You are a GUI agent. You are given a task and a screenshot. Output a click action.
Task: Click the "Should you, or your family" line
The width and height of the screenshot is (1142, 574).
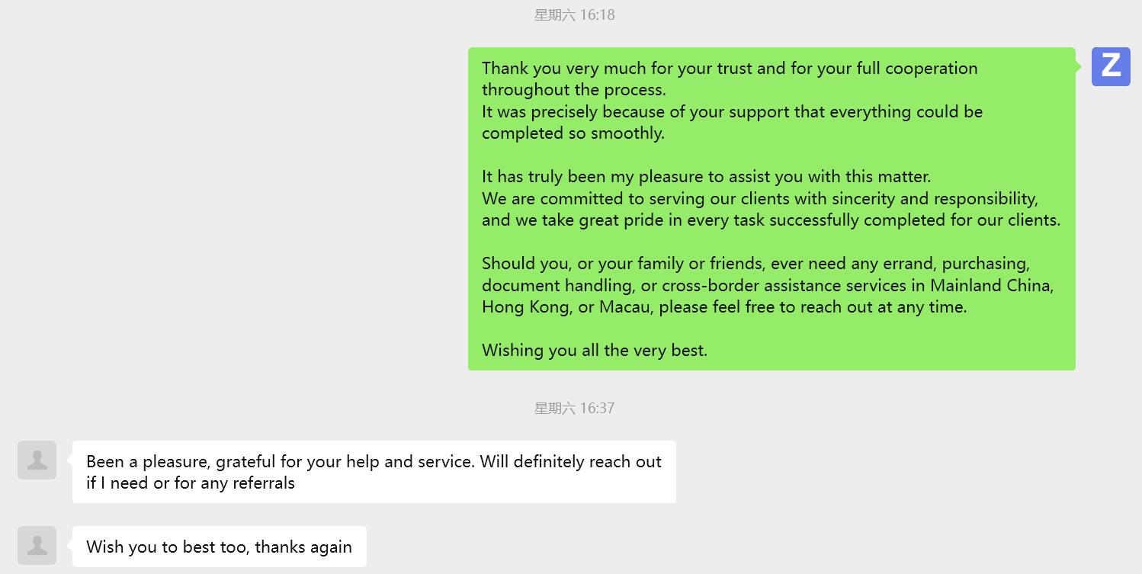755,264
